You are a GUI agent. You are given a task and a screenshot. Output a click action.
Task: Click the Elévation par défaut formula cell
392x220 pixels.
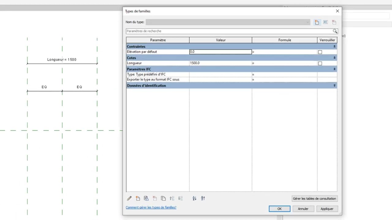[x=285, y=52]
